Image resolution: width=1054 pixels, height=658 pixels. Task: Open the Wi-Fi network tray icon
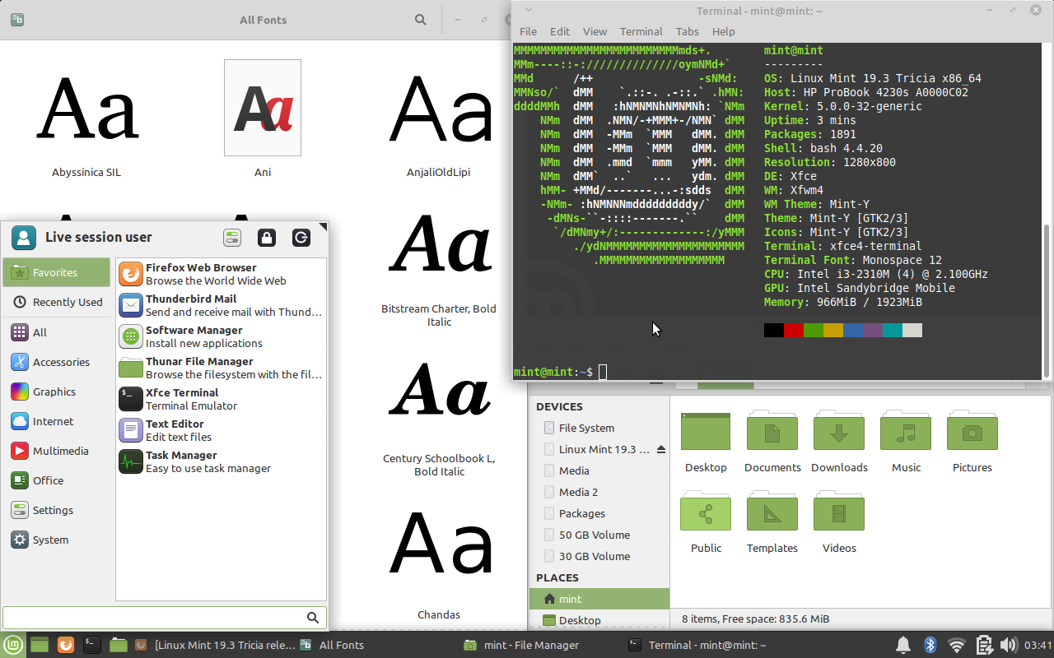coord(956,645)
